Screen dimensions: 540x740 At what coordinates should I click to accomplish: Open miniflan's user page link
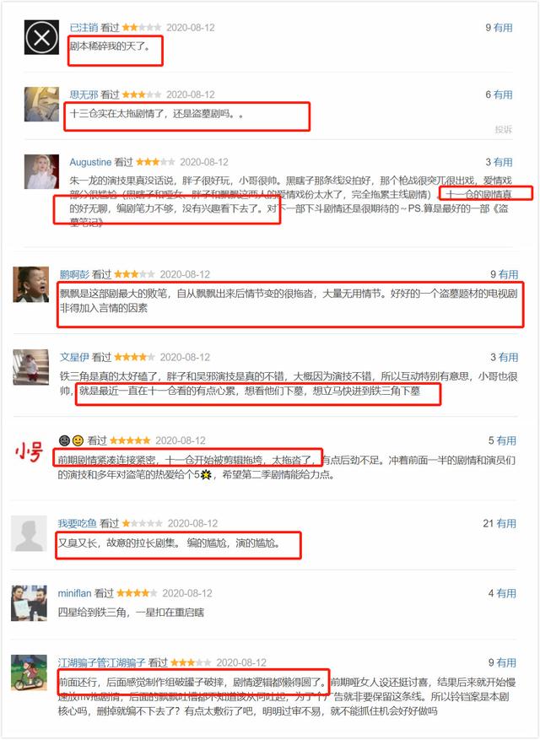pos(74,593)
